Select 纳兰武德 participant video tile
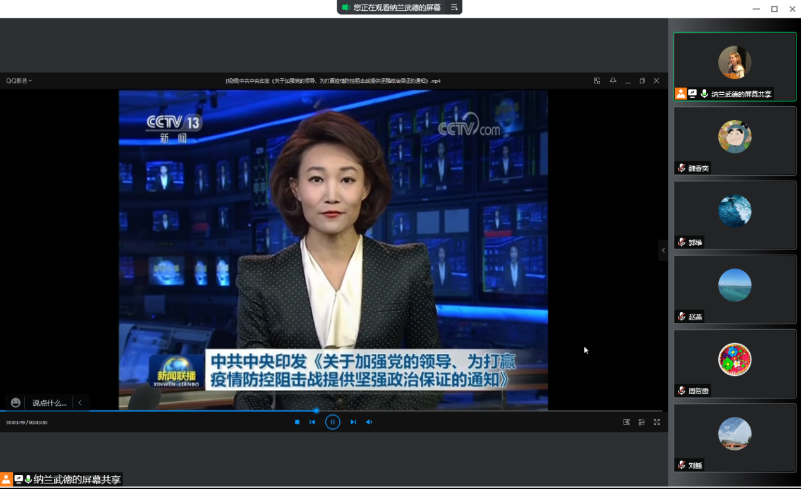The width and height of the screenshot is (801, 489). pyautogui.click(x=735, y=66)
